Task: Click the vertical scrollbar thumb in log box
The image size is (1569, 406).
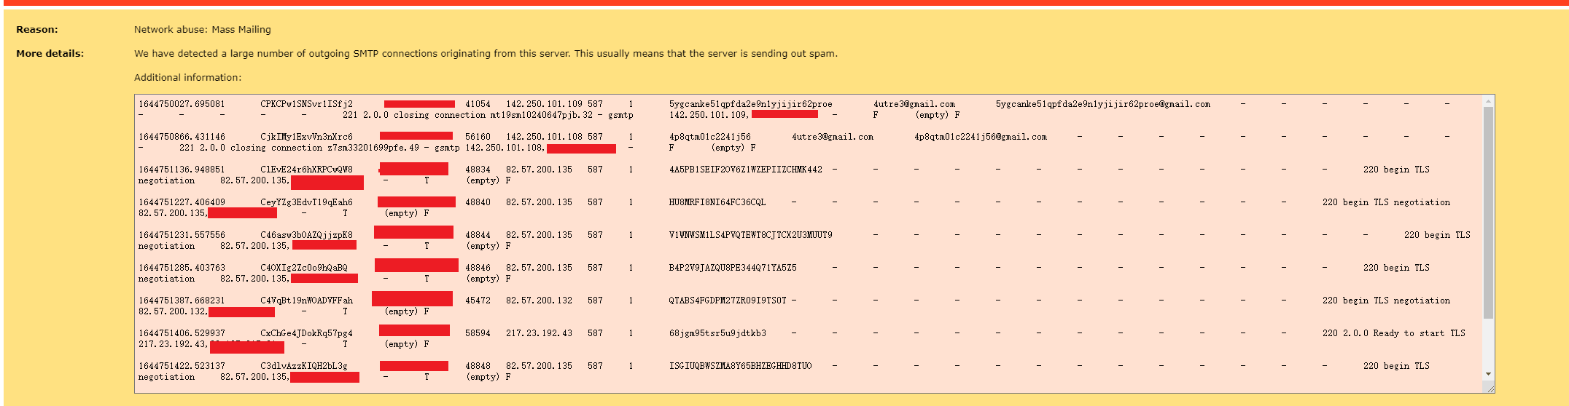Action: tap(1488, 212)
